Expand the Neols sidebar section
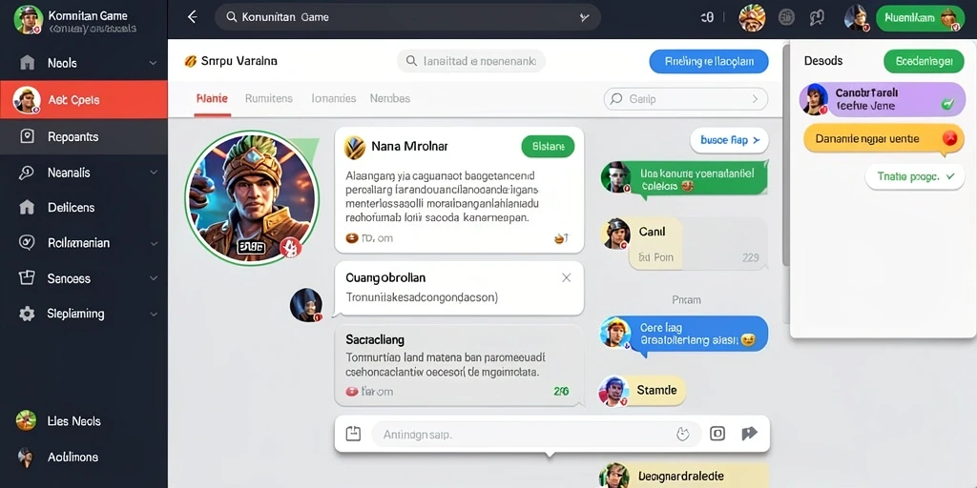 pos(153,63)
